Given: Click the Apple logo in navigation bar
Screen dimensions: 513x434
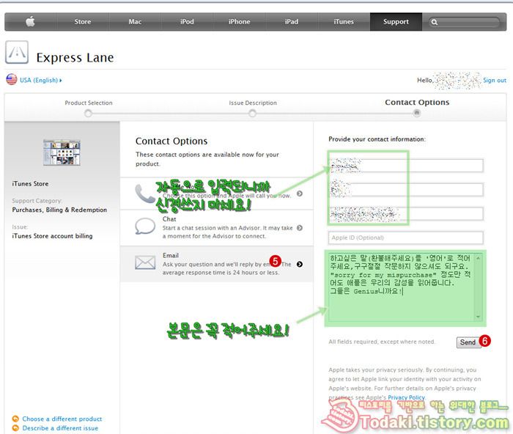Looking at the screenshot, I should (31, 22).
